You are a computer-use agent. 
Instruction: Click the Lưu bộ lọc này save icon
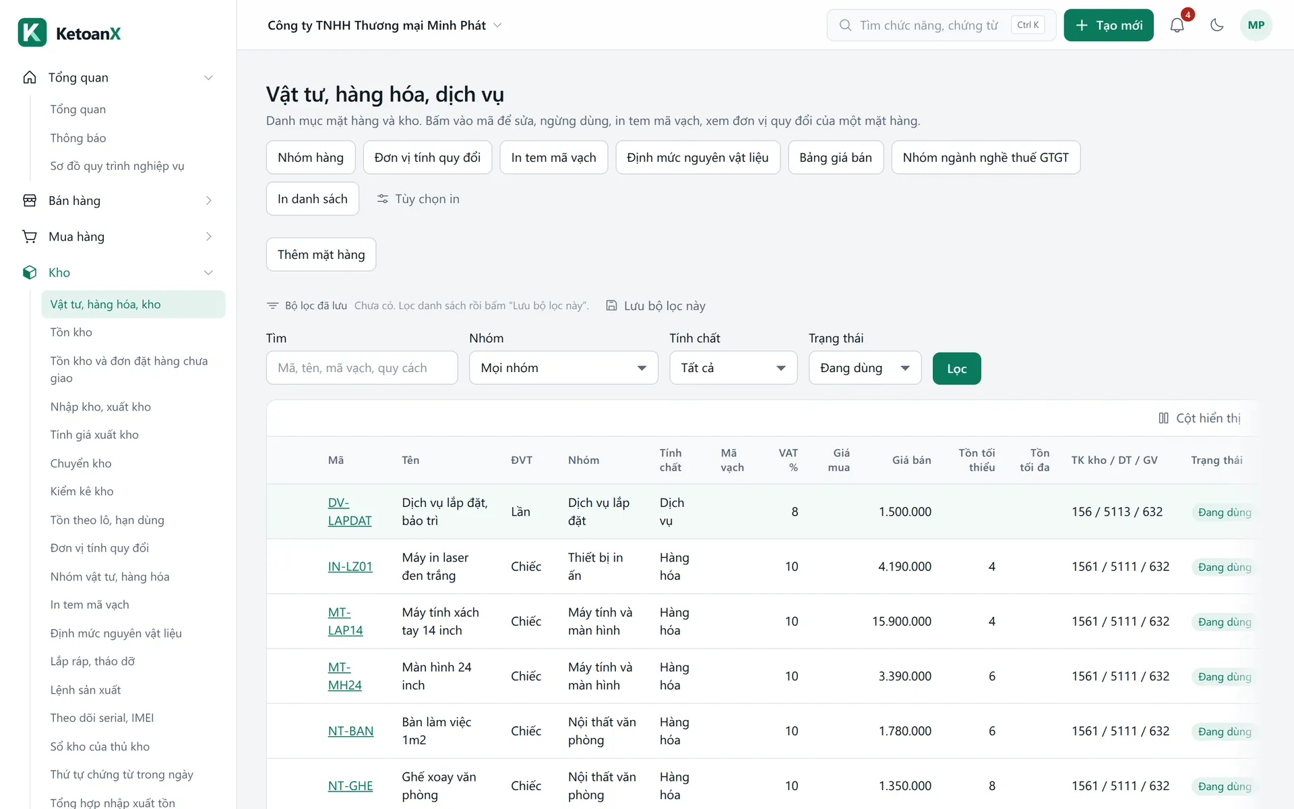611,305
